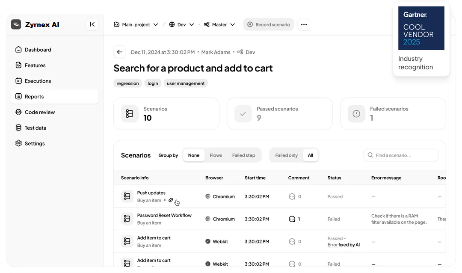Click the Failed status of Password Reset Workflow
Image resolution: width=462 pixels, height=273 pixels.
(x=334, y=219)
